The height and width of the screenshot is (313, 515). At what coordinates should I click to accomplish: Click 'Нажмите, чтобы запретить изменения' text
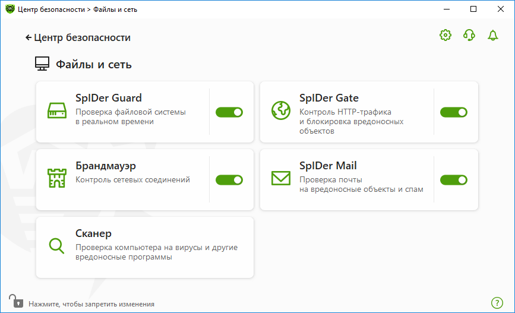(91, 304)
